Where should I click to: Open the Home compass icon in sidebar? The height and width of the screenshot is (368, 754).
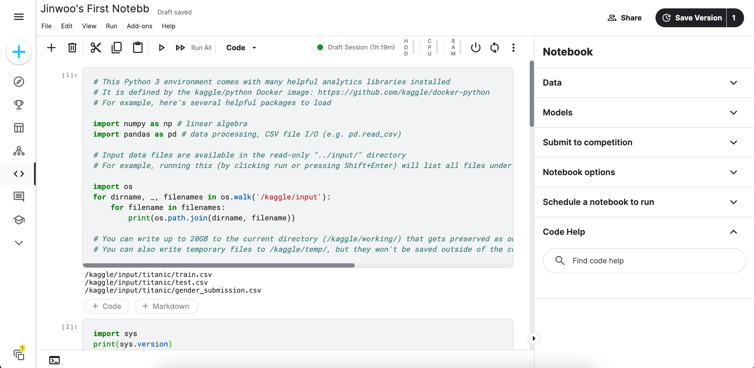(19, 82)
